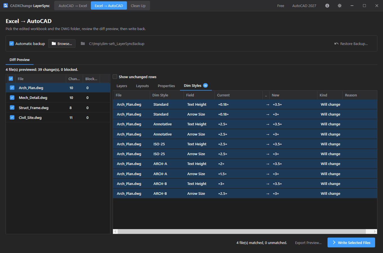Enable Show unchanged rows checkbox

(x=115, y=77)
